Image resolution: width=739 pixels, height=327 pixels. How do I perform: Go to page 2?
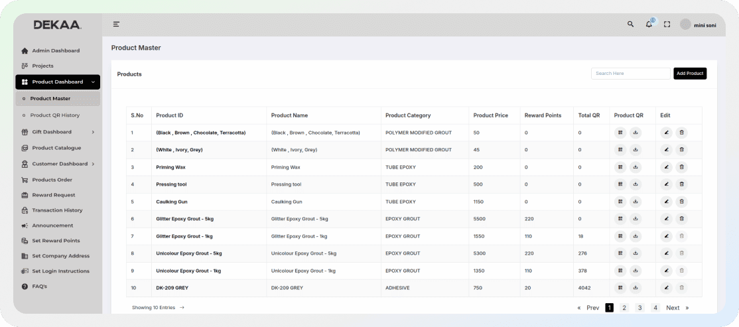[624, 308]
